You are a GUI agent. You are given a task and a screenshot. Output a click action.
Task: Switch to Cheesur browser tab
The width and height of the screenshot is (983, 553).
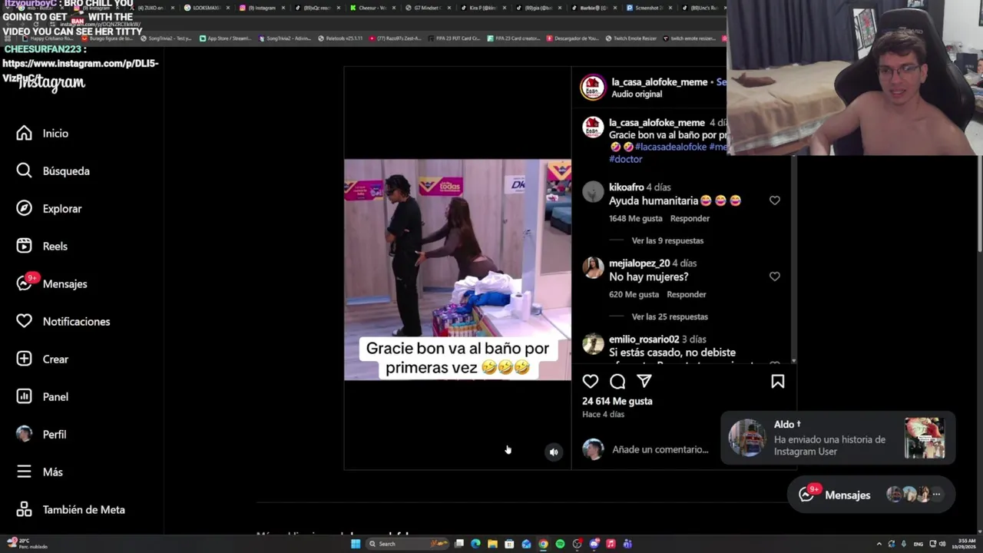click(x=372, y=8)
